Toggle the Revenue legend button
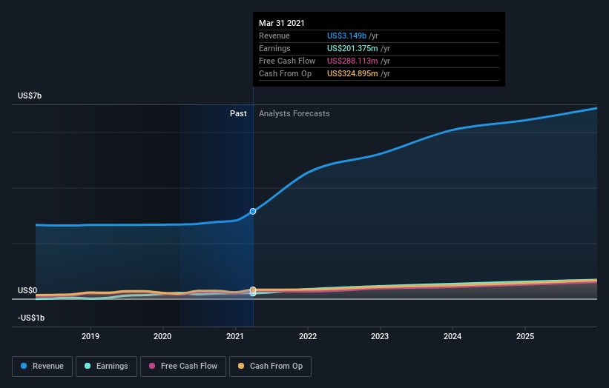 (x=42, y=367)
